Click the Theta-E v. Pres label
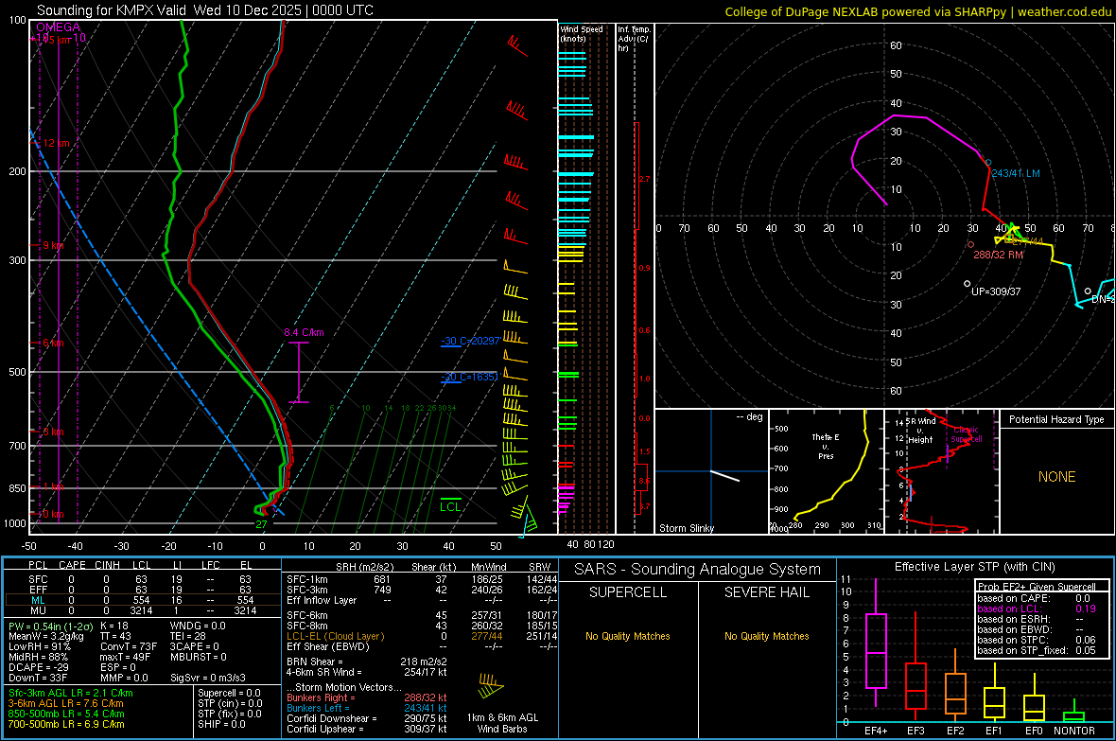The height and width of the screenshot is (741, 1116). tap(826, 446)
